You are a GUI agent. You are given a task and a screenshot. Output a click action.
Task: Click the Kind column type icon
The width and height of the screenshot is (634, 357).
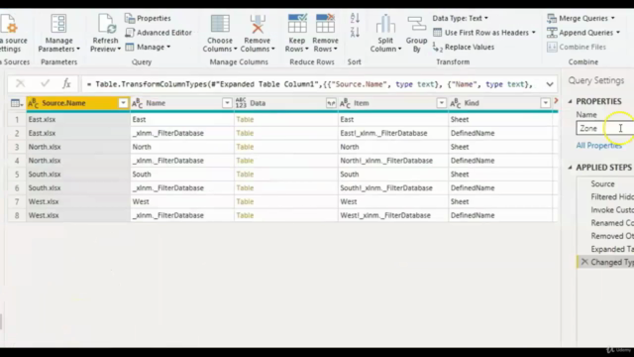click(456, 103)
